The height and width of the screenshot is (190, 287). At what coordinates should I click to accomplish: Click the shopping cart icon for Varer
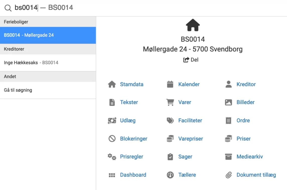pos(170,102)
